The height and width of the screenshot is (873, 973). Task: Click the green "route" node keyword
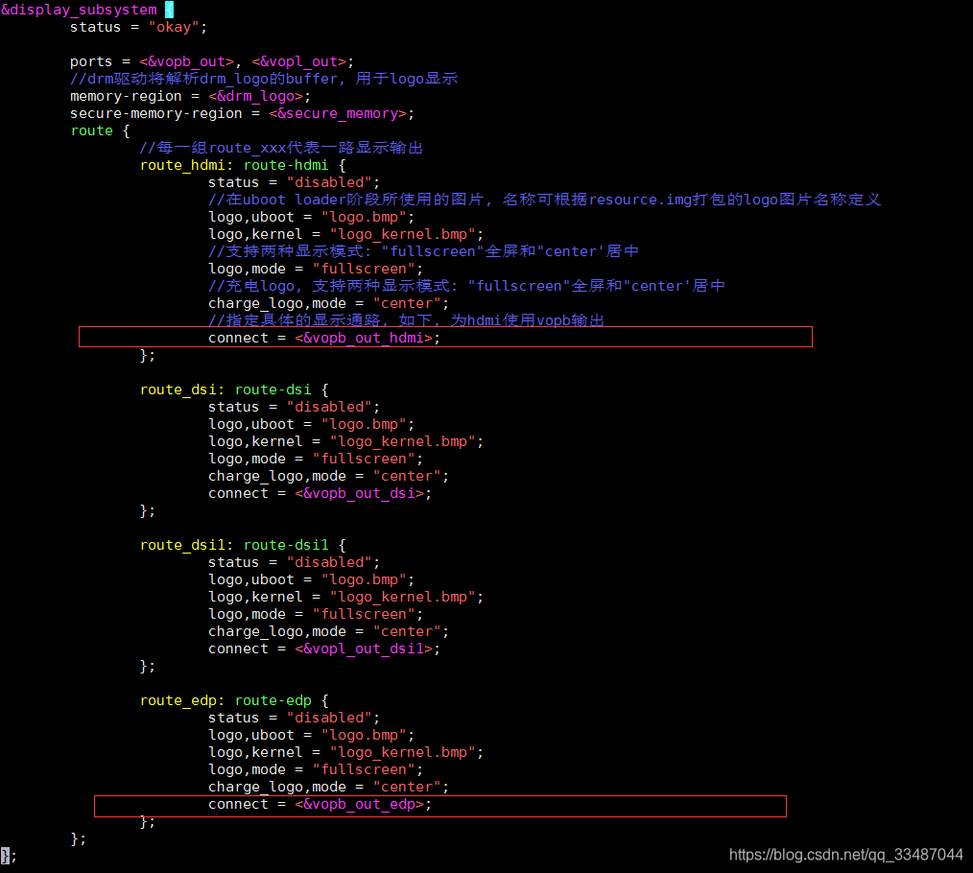(92, 130)
